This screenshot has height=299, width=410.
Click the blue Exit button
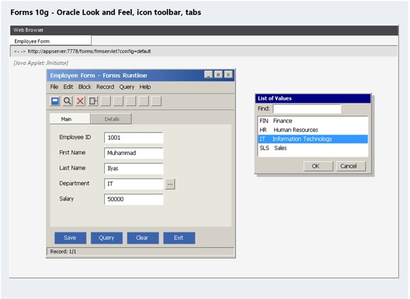coord(179,238)
